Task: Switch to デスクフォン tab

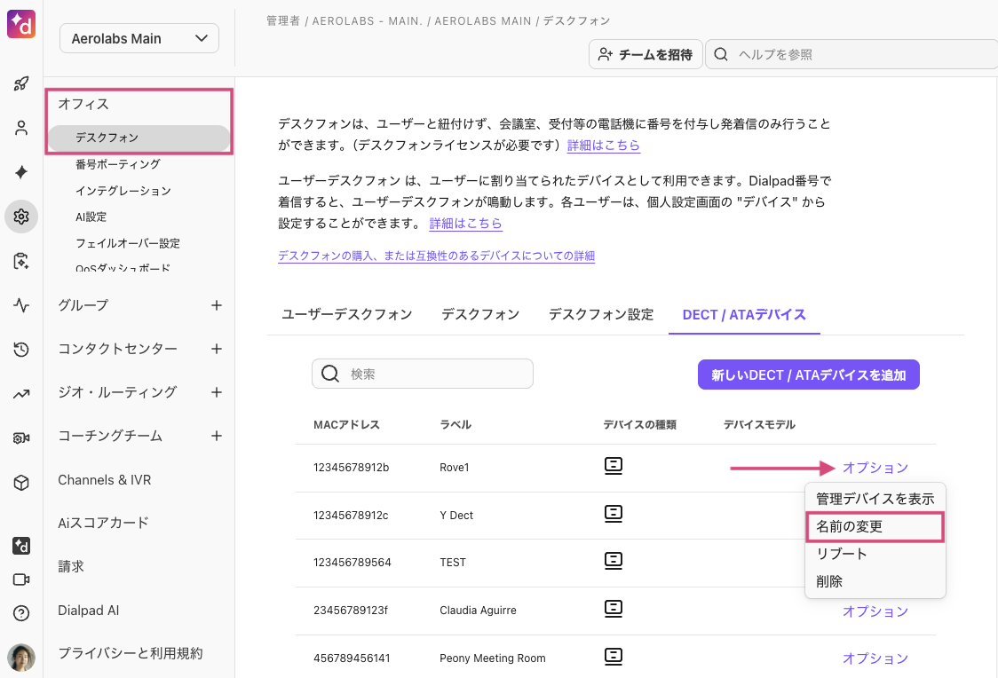Action: pyautogui.click(x=480, y=314)
